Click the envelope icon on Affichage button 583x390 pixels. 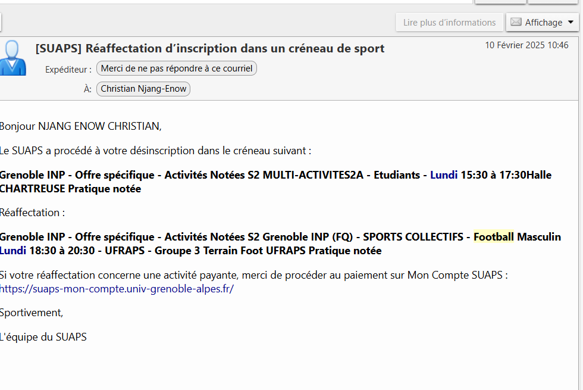[x=516, y=22]
